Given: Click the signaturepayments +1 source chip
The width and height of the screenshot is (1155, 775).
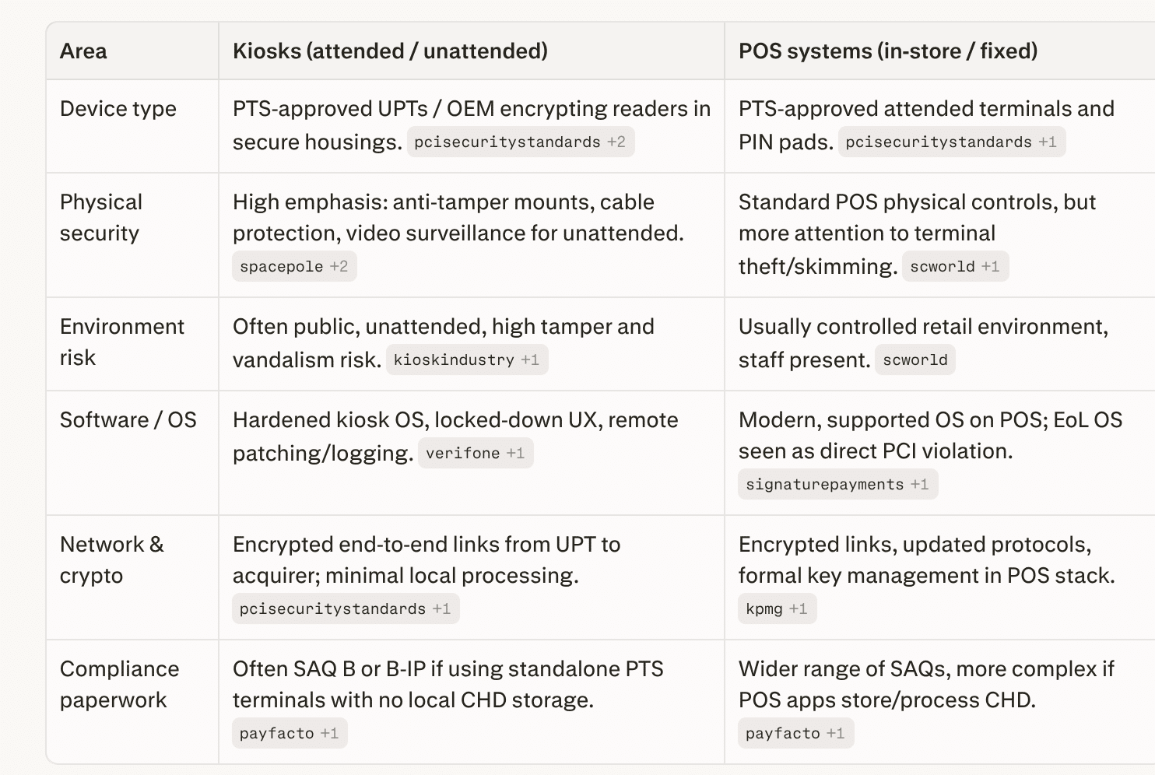Looking at the screenshot, I should pyautogui.click(x=837, y=484).
